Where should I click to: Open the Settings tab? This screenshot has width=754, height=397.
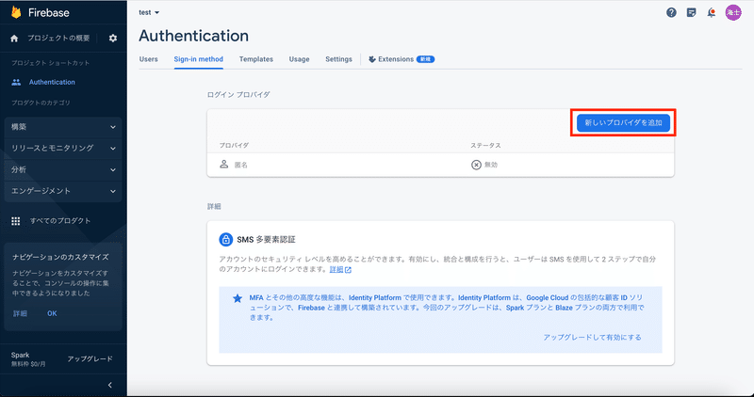click(339, 59)
